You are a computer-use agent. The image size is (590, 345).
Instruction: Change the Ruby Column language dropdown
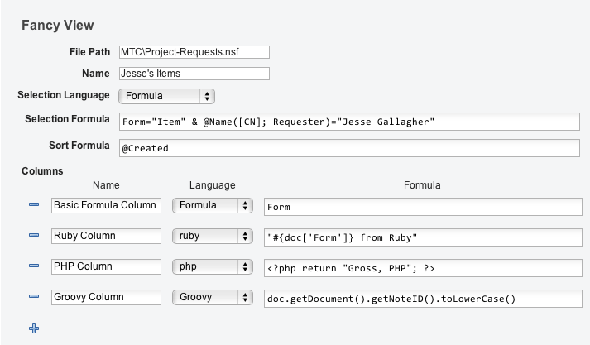pos(212,236)
